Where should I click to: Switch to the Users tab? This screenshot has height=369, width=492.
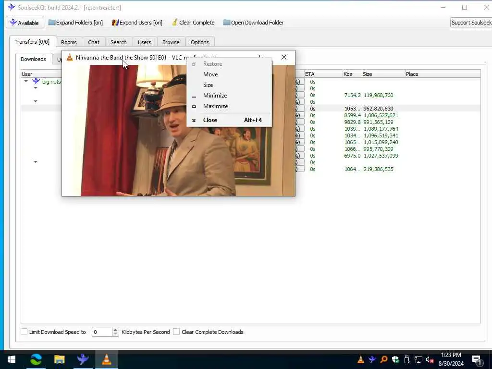[144, 42]
